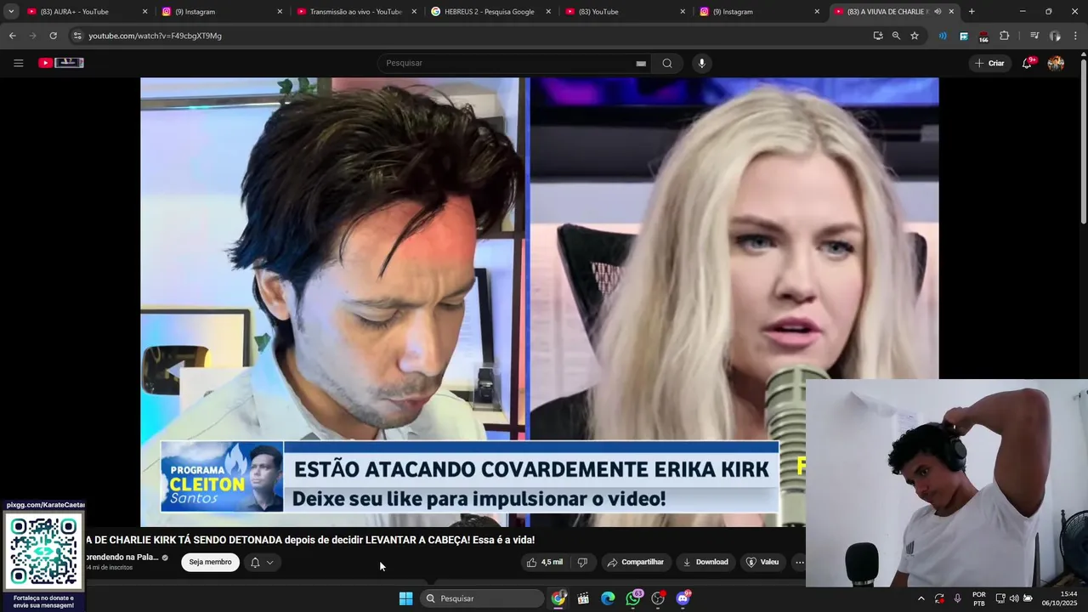Click the YouTube search magnifier button
Image resolution: width=1088 pixels, height=612 pixels.
click(x=667, y=63)
